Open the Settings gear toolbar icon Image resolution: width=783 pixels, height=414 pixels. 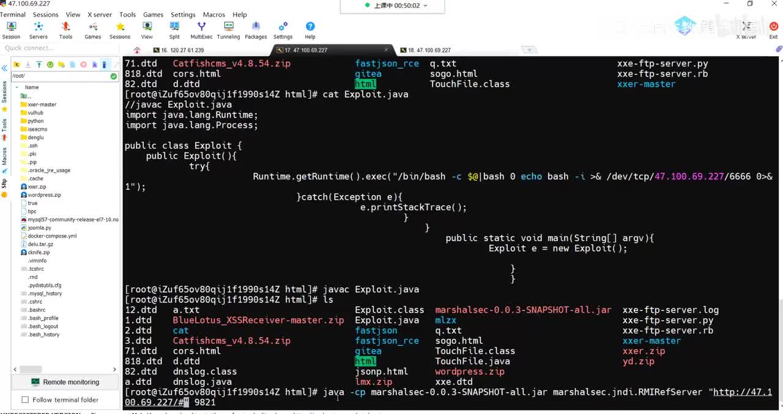click(x=283, y=30)
